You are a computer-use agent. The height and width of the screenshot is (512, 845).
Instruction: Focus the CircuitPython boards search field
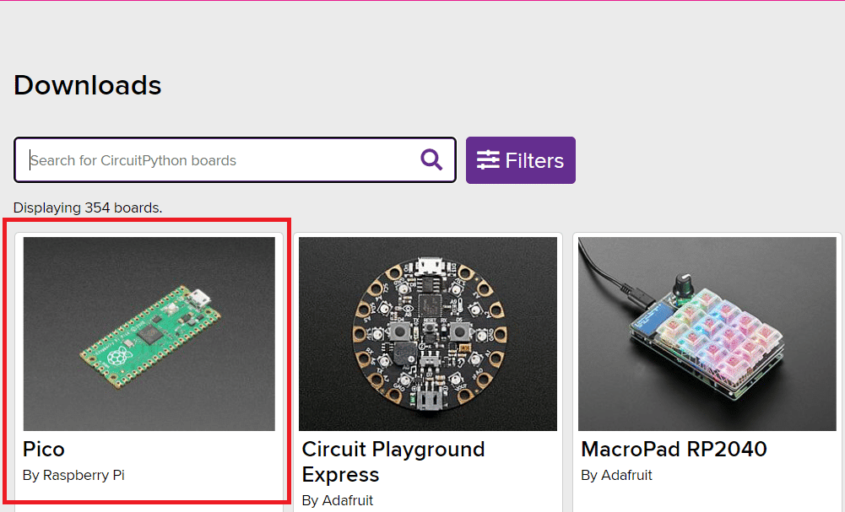235,160
